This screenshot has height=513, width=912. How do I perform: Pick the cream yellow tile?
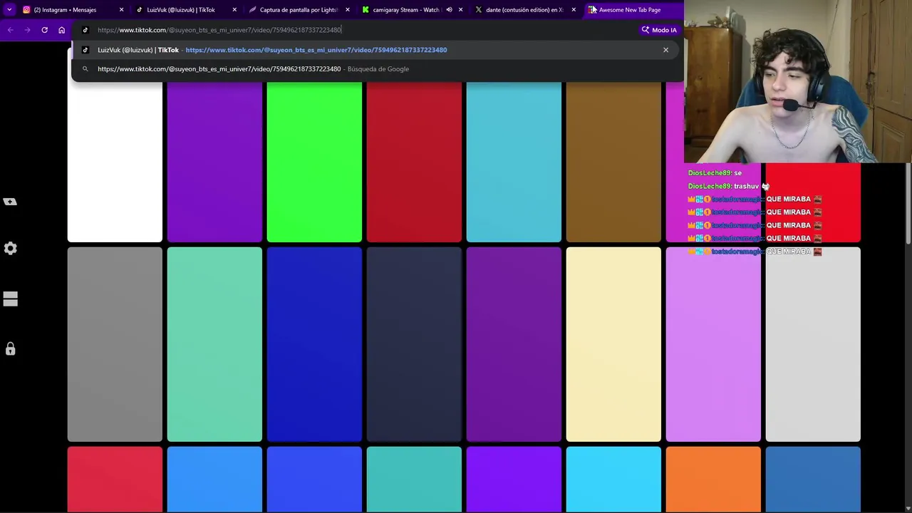coord(613,344)
